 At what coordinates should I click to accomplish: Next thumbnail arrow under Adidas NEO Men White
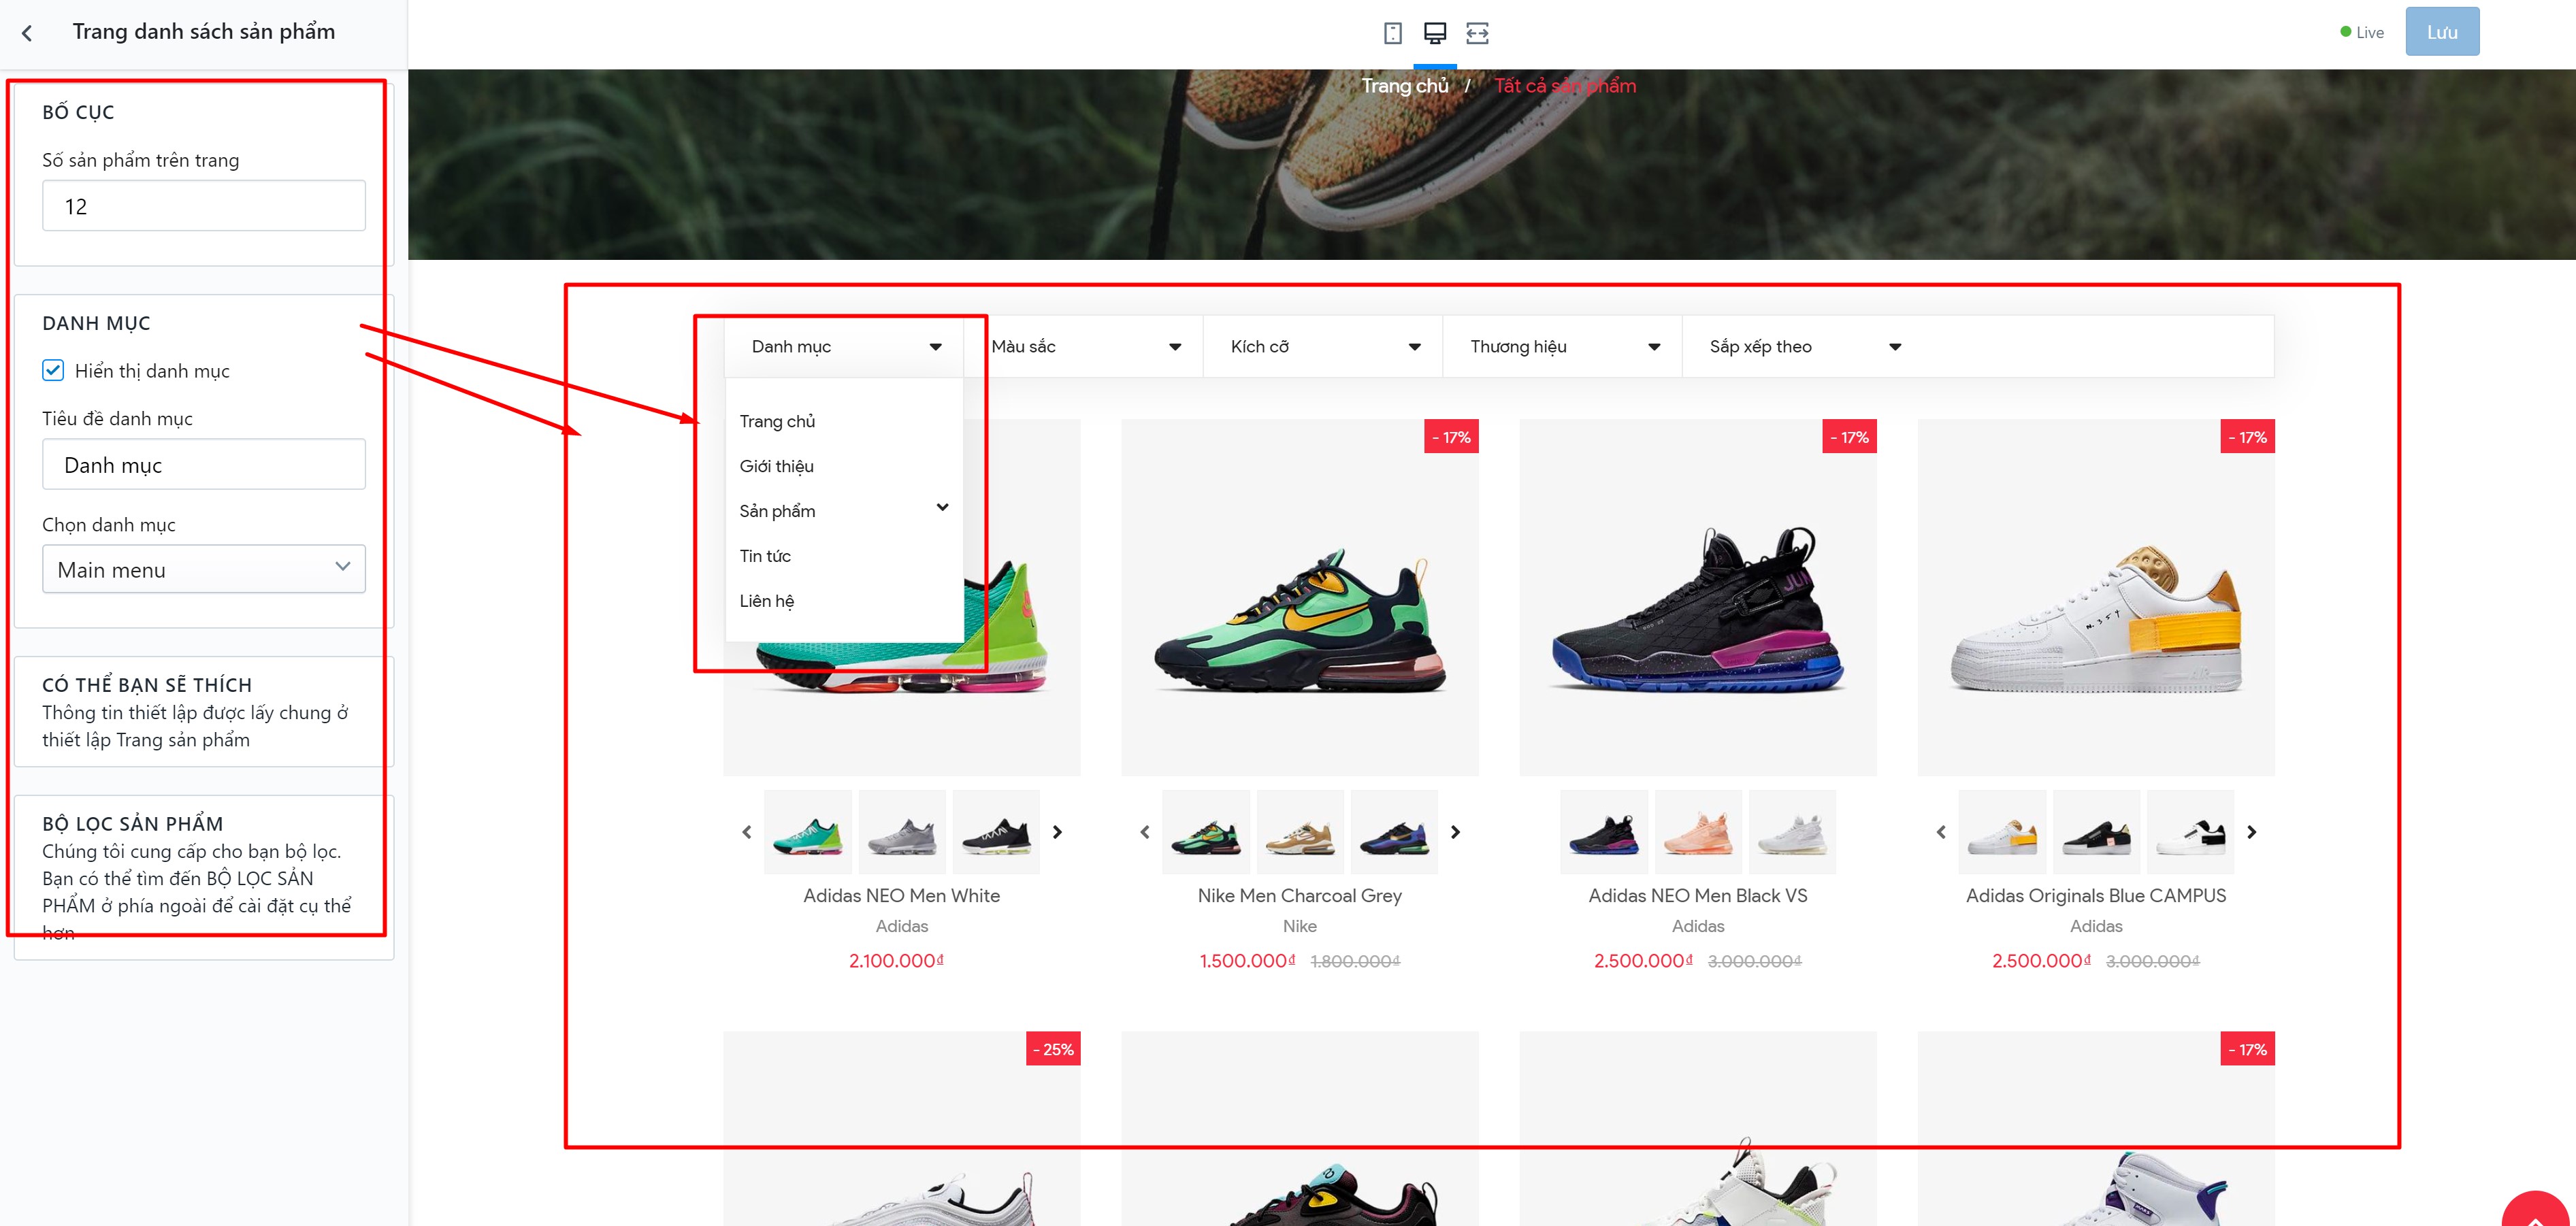tap(1057, 832)
